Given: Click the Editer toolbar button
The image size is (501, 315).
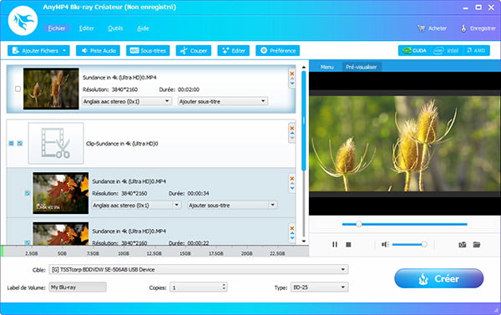Looking at the screenshot, I should (234, 50).
